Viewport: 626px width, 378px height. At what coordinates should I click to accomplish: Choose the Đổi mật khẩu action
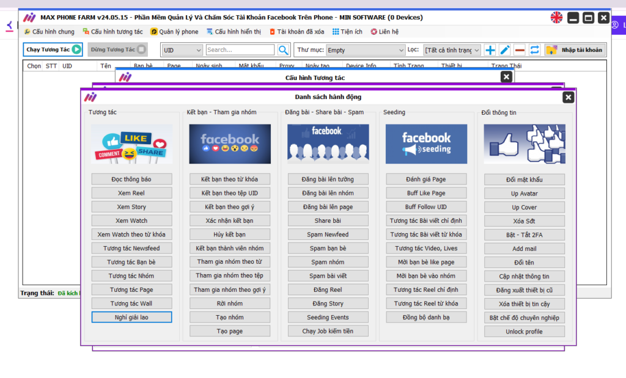pos(524,180)
